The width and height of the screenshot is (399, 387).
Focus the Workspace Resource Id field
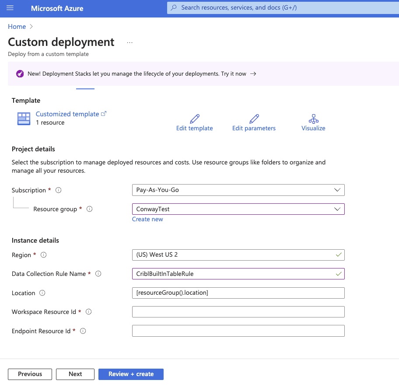click(238, 312)
